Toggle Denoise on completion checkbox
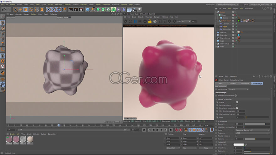 [237, 108]
